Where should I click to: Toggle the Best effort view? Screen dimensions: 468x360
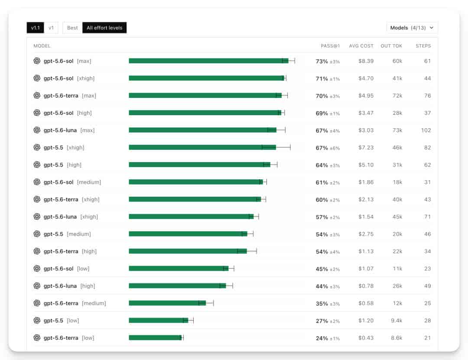coord(72,28)
